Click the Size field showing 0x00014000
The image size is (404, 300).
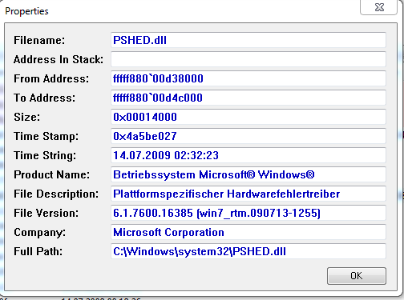(248, 117)
